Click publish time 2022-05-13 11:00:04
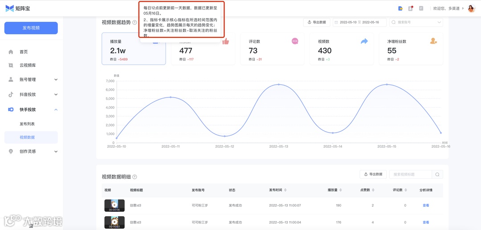Image resolution: width=481 pixels, height=230 pixels. coord(285,222)
